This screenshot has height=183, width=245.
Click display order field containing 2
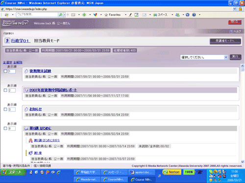pyautogui.click(x=12, y=90)
